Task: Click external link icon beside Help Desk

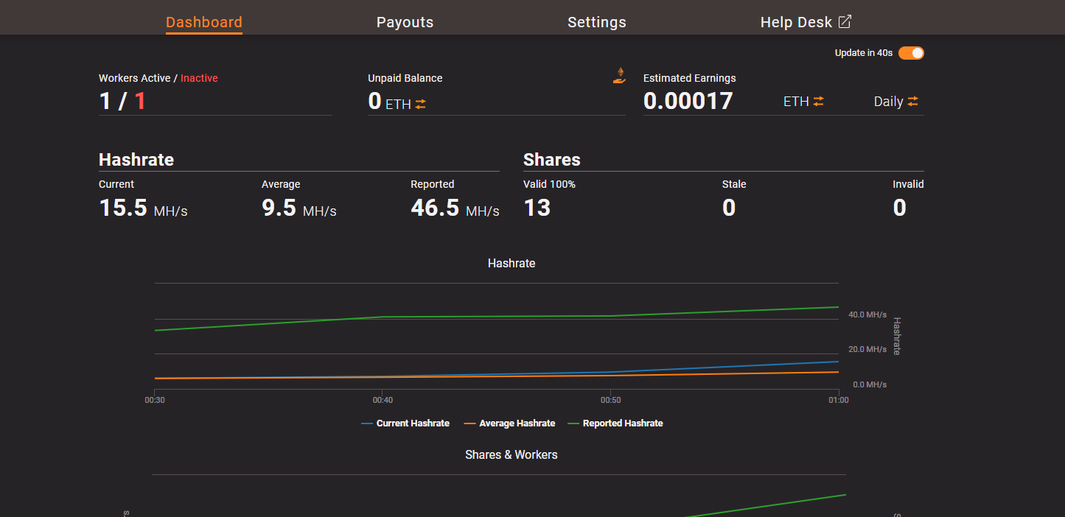Action: pyautogui.click(x=845, y=22)
